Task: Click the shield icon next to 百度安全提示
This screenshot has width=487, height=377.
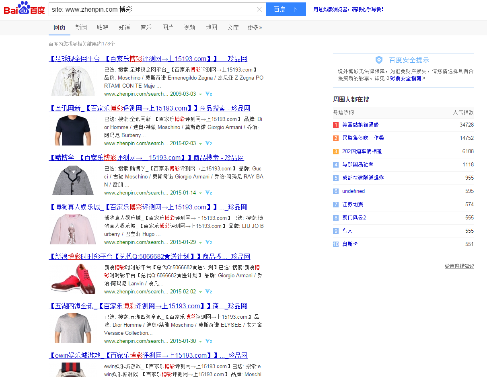Action: (379, 60)
